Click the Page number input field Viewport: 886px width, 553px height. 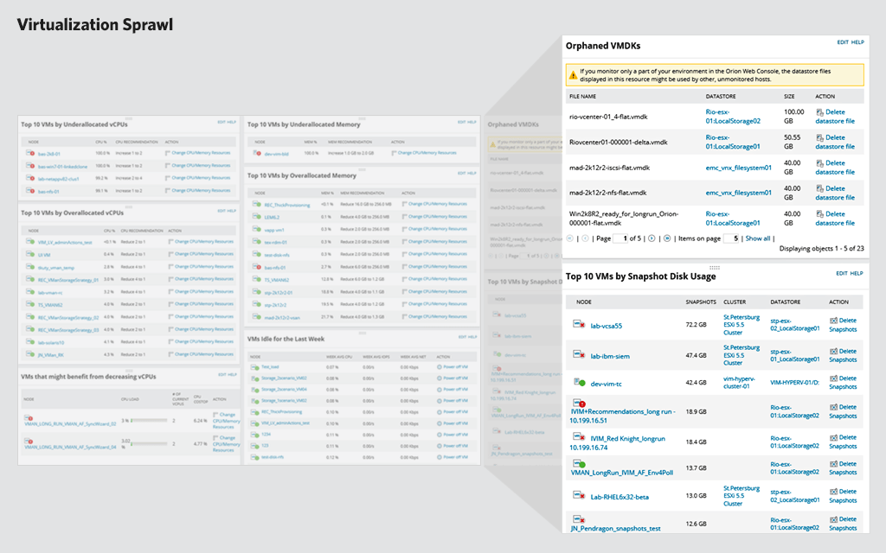(x=620, y=238)
